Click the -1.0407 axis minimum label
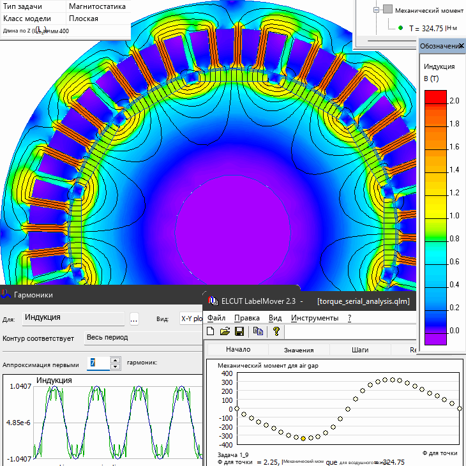 coord(19,459)
